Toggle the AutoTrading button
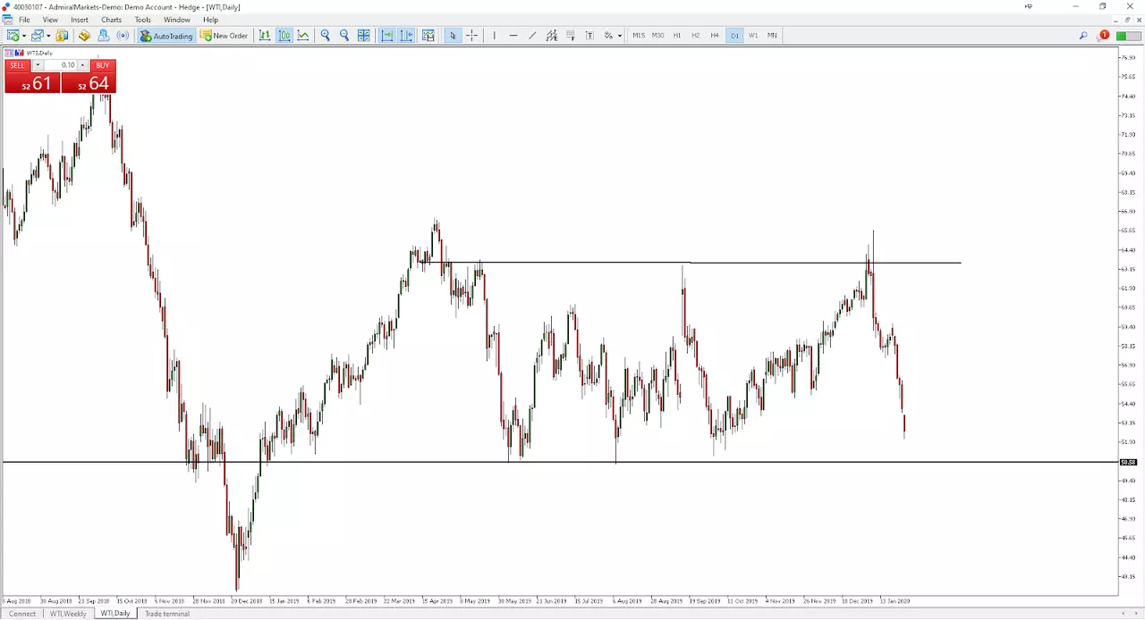The width and height of the screenshot is (1145, 620). 166,36
